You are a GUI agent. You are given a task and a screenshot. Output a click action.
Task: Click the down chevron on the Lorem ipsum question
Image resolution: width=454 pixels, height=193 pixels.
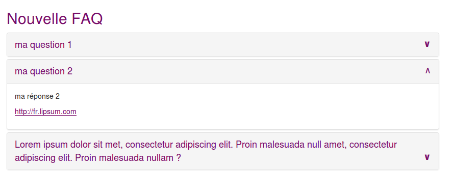[427, 157]
